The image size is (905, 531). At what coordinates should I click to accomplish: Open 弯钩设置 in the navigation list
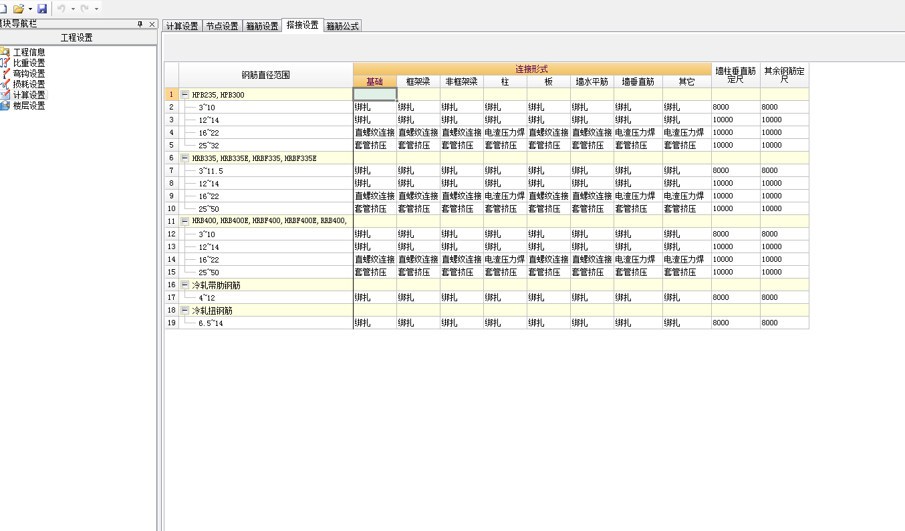[29, 73]
